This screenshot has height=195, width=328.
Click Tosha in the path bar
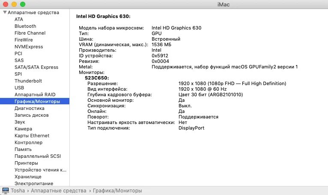point(18,191)
